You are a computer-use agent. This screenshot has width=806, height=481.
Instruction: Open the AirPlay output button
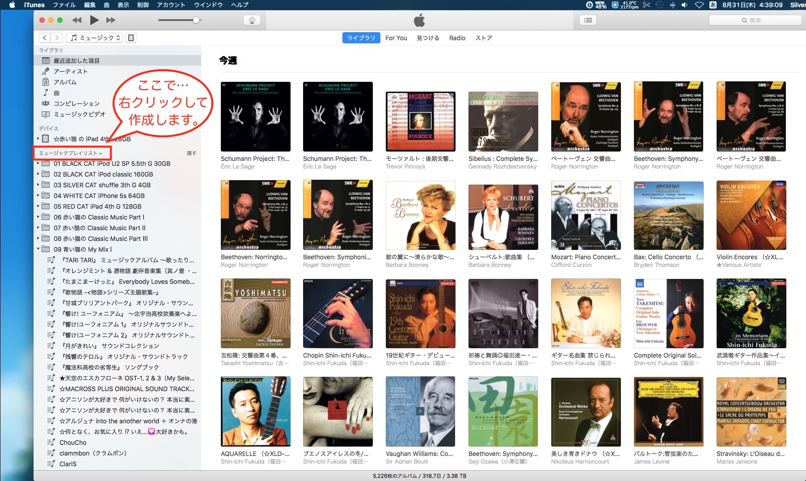(x=252, y=20)
